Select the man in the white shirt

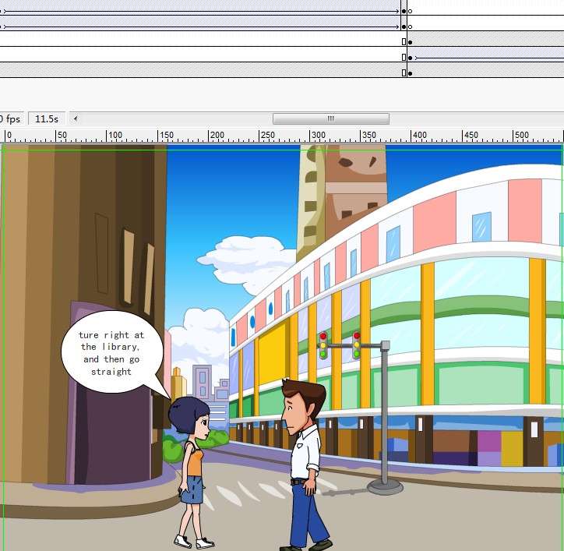(304, 460)
